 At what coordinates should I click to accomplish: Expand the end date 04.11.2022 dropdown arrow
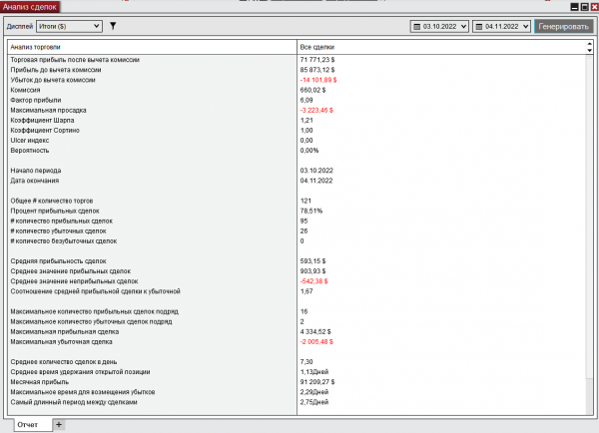(526, 26)
